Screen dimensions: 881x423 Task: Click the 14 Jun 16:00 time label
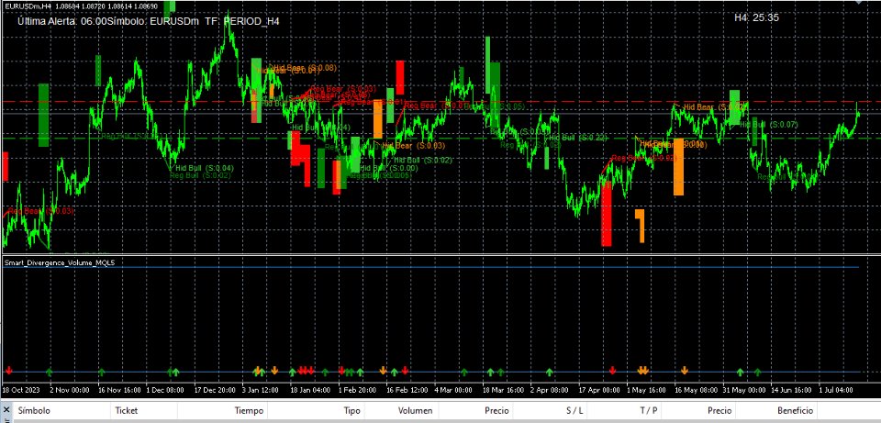click(x=792, y=389)
